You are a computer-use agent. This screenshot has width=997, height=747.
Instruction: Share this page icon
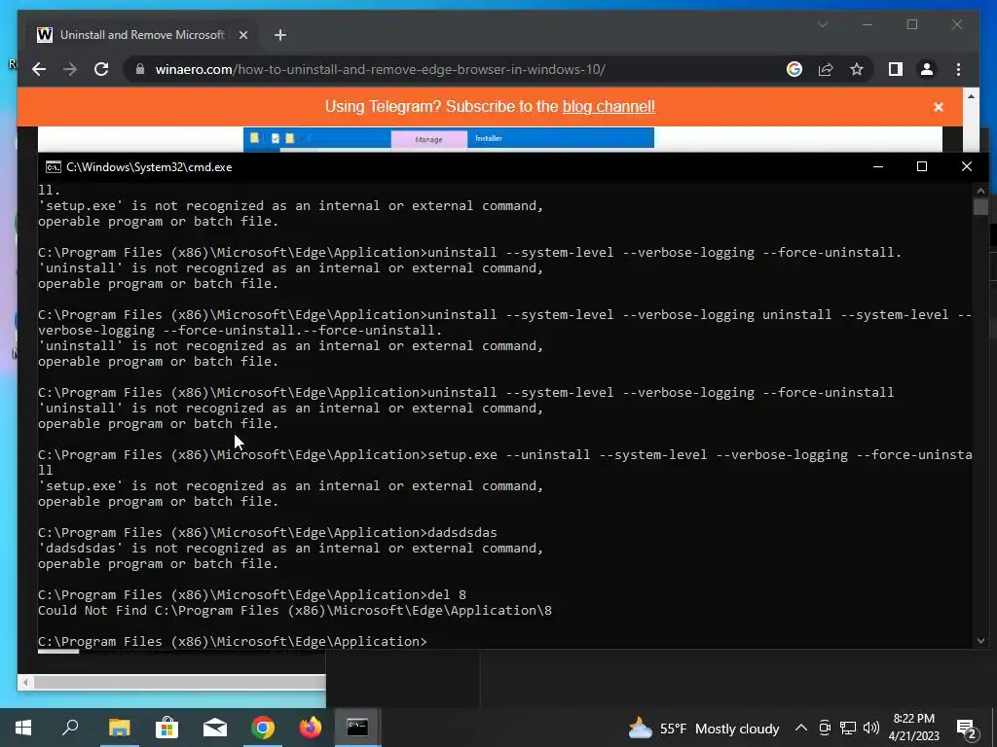click(x=826, y=69)
